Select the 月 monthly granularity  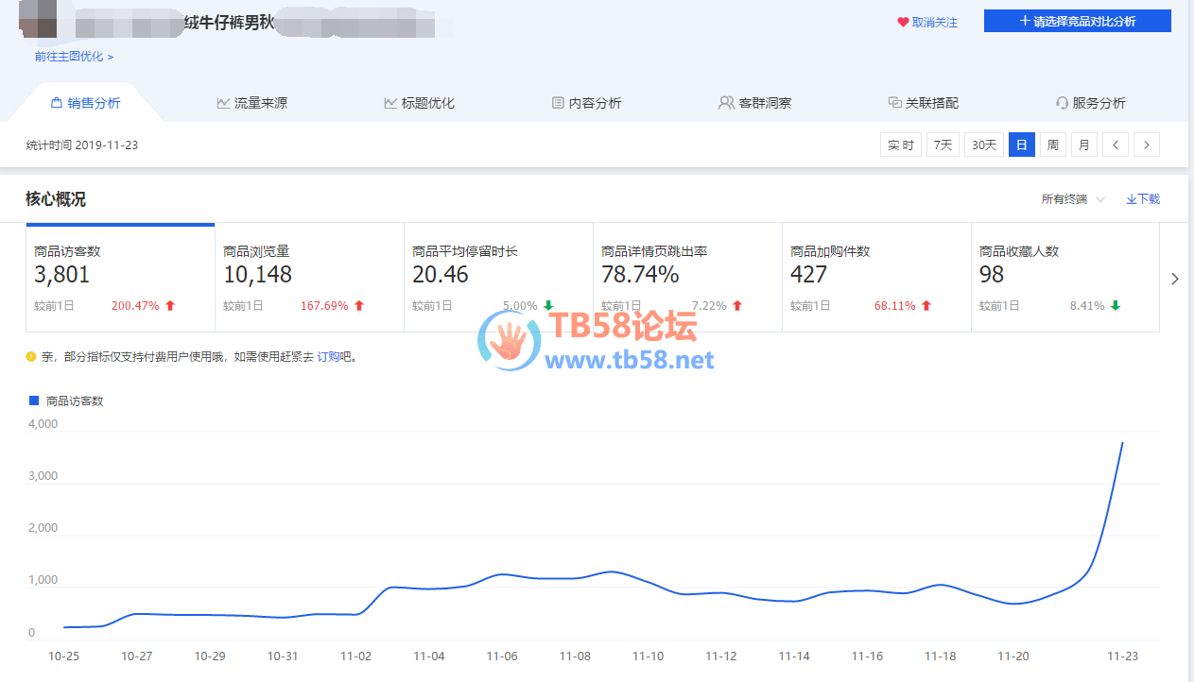pyautogui.click(x=1083, y=145)
